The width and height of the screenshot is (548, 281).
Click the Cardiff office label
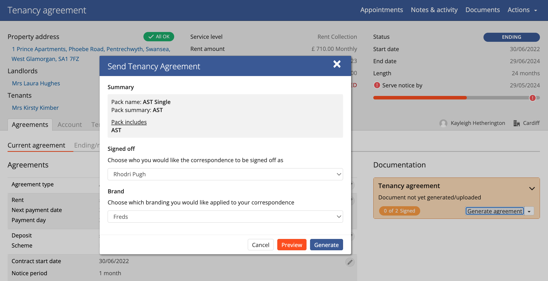(531, 123)
